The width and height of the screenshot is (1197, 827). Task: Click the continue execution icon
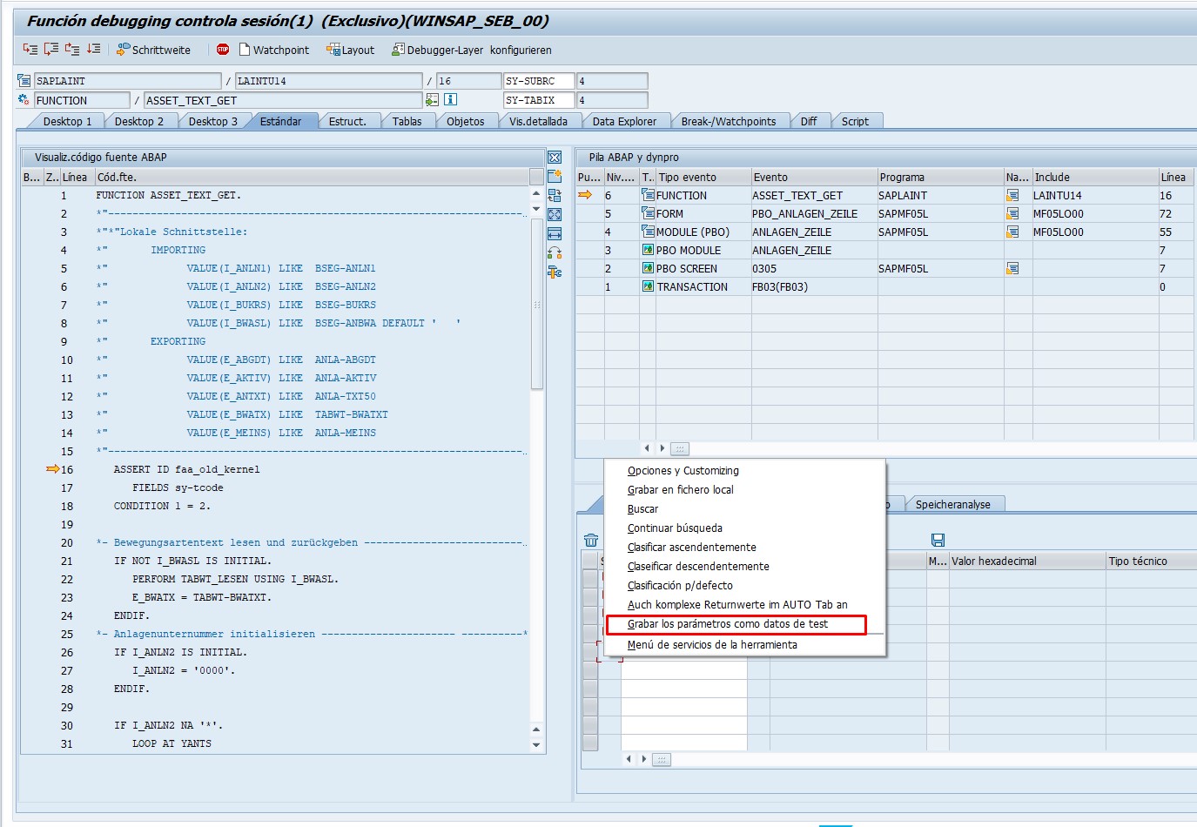pos(93,50)
